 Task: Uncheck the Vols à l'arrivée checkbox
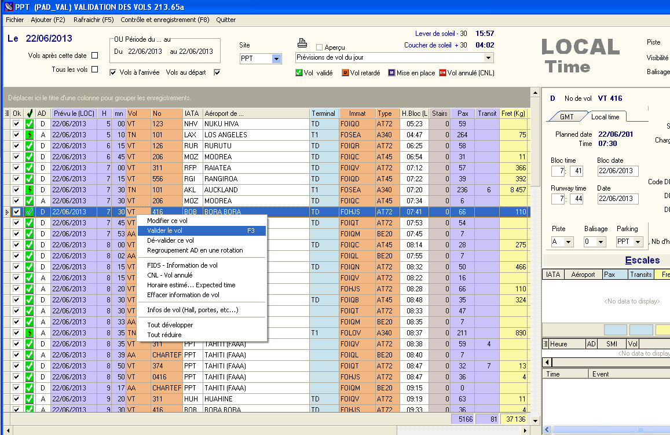pyautogui.click(x=113, y=72)
